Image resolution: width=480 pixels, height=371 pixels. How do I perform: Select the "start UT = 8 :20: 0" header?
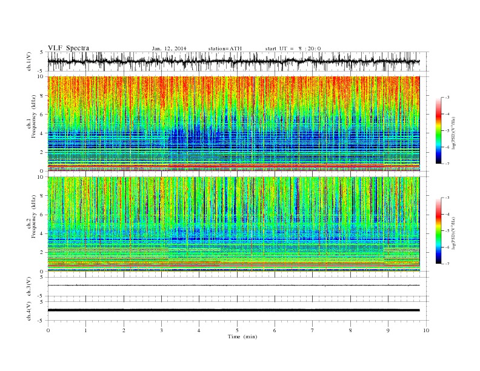point(293,48)
